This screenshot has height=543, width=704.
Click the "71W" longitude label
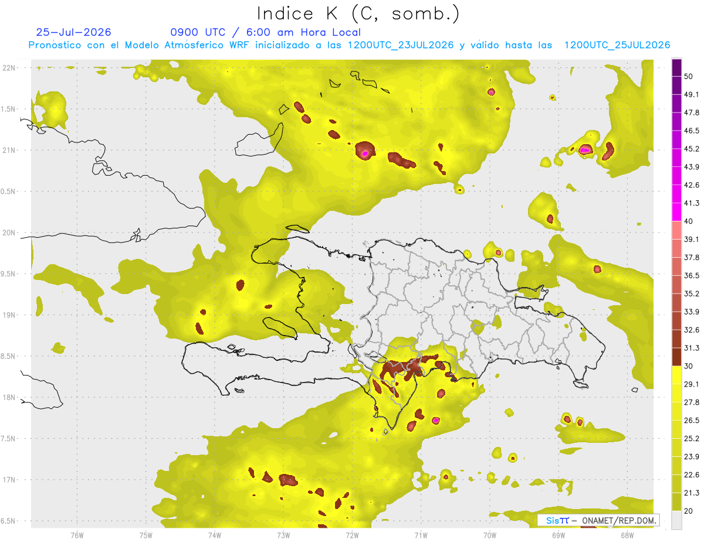pos(421,535)
